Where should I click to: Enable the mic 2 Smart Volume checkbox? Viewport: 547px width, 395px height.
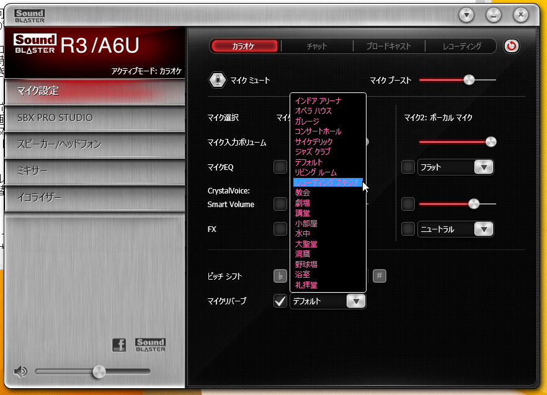[x=408, y=204]
